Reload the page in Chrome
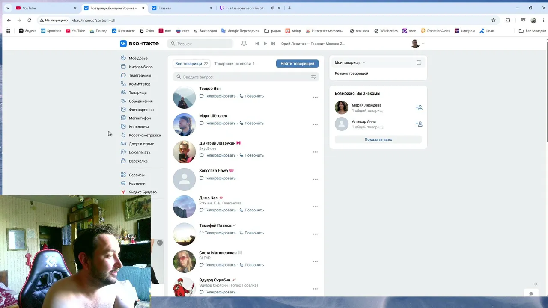548x308 pixels. click(x=29, y=20)
